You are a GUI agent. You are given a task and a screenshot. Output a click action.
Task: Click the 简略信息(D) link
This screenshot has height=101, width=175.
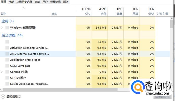14,96
